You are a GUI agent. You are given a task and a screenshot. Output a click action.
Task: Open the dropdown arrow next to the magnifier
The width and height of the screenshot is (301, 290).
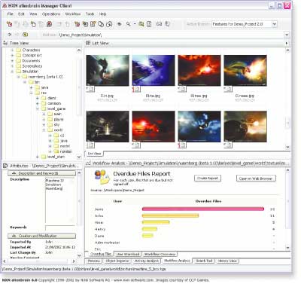pos(135,24)
